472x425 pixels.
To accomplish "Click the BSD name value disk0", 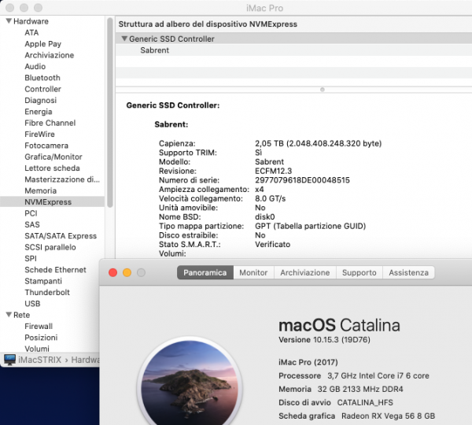I will (265, 217).
